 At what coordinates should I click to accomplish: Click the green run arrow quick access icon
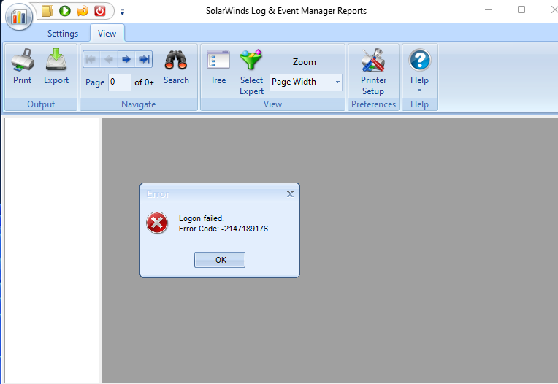pos(65,11)
